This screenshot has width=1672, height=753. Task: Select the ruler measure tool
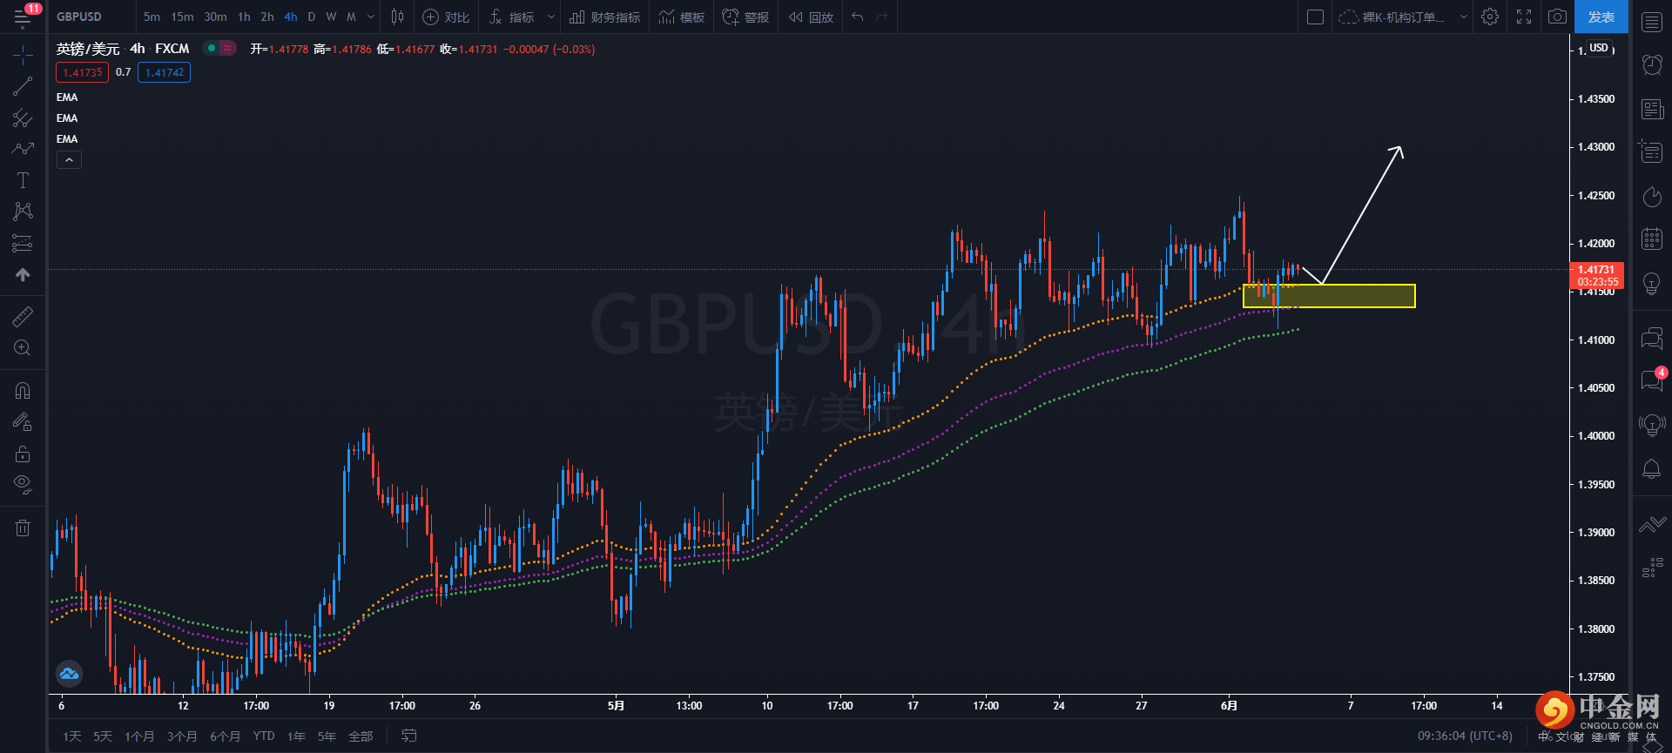(23, 316)
